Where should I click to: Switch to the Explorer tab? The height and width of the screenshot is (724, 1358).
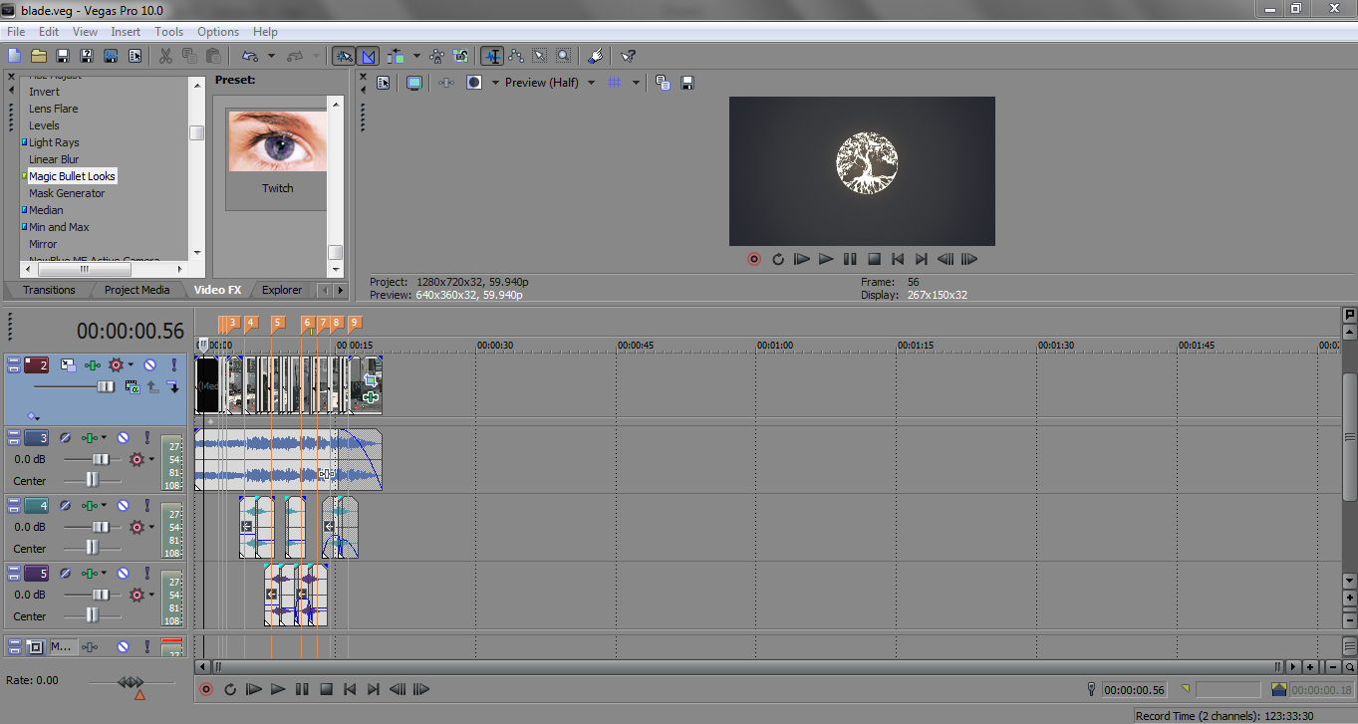click(282, 290)
